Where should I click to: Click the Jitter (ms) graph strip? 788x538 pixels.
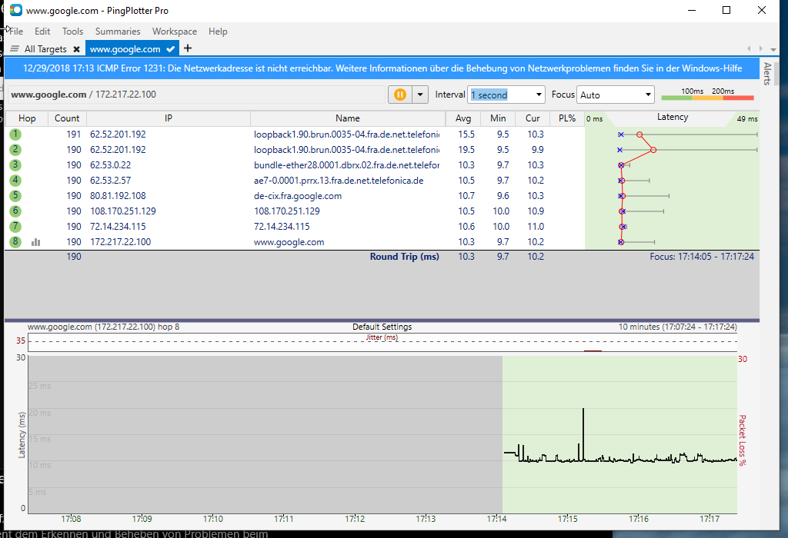pyautogui.click(x=382, y=342)
